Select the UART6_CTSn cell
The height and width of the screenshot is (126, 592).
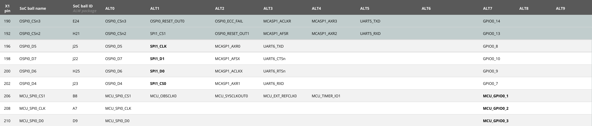click(274, 59)
